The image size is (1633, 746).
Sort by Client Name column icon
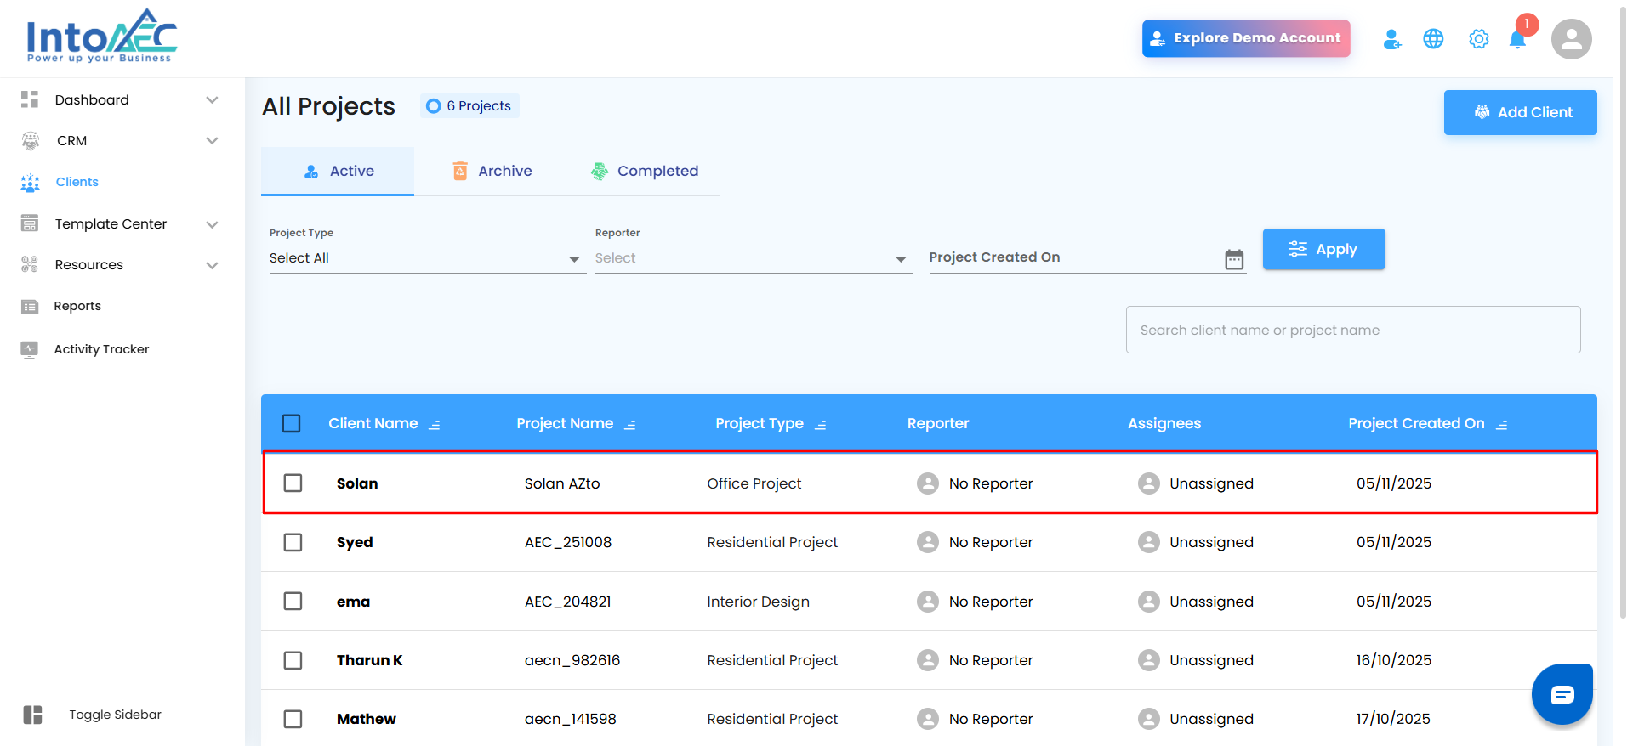435,424
